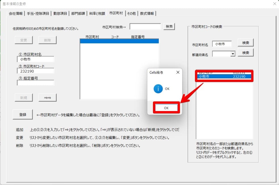Viewport: 279px width, 185px height.
Task: Focus the 指定番号 input field
Action: 35,83
